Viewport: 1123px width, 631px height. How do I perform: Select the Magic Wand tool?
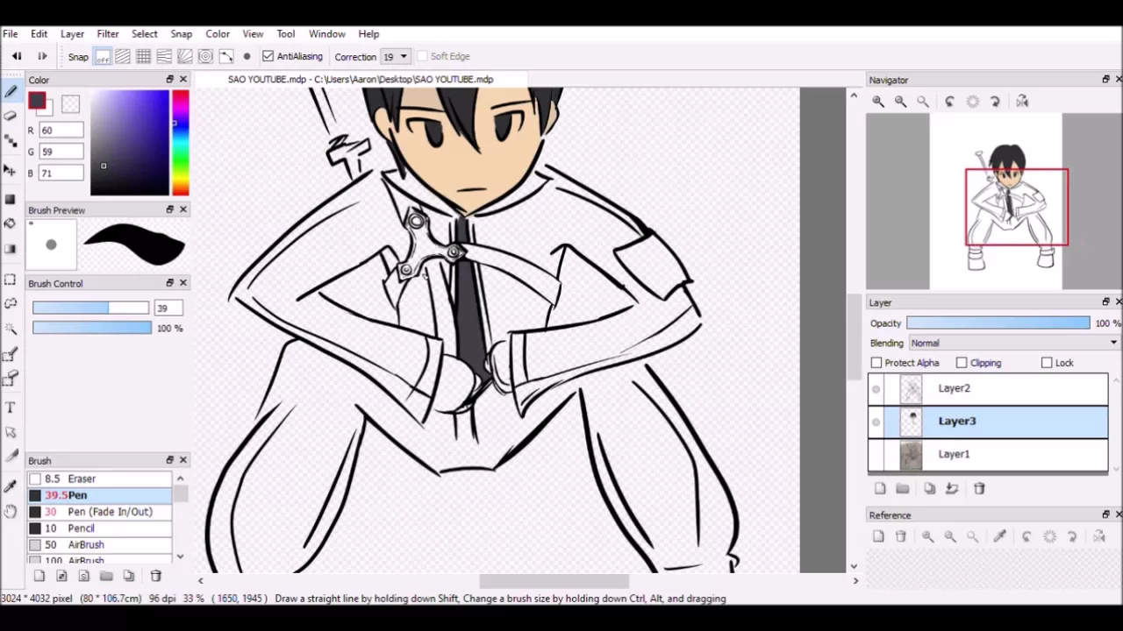pyautogui.click(x=11, y=329)
